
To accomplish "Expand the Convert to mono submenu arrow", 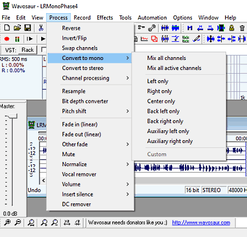I will [127, 58].
